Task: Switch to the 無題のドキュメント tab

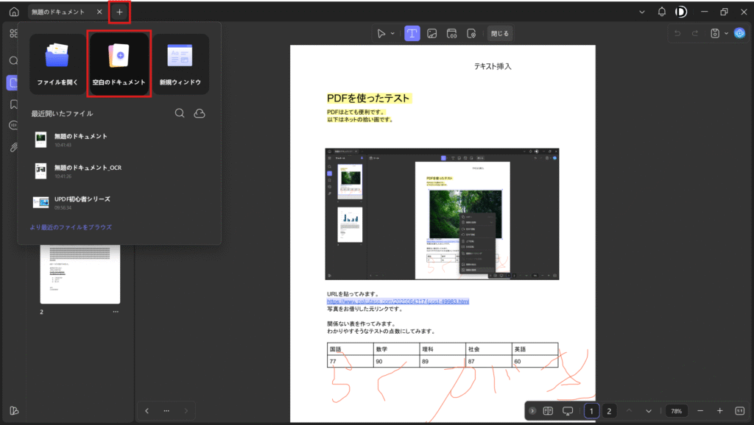Action: pos(58,12)
